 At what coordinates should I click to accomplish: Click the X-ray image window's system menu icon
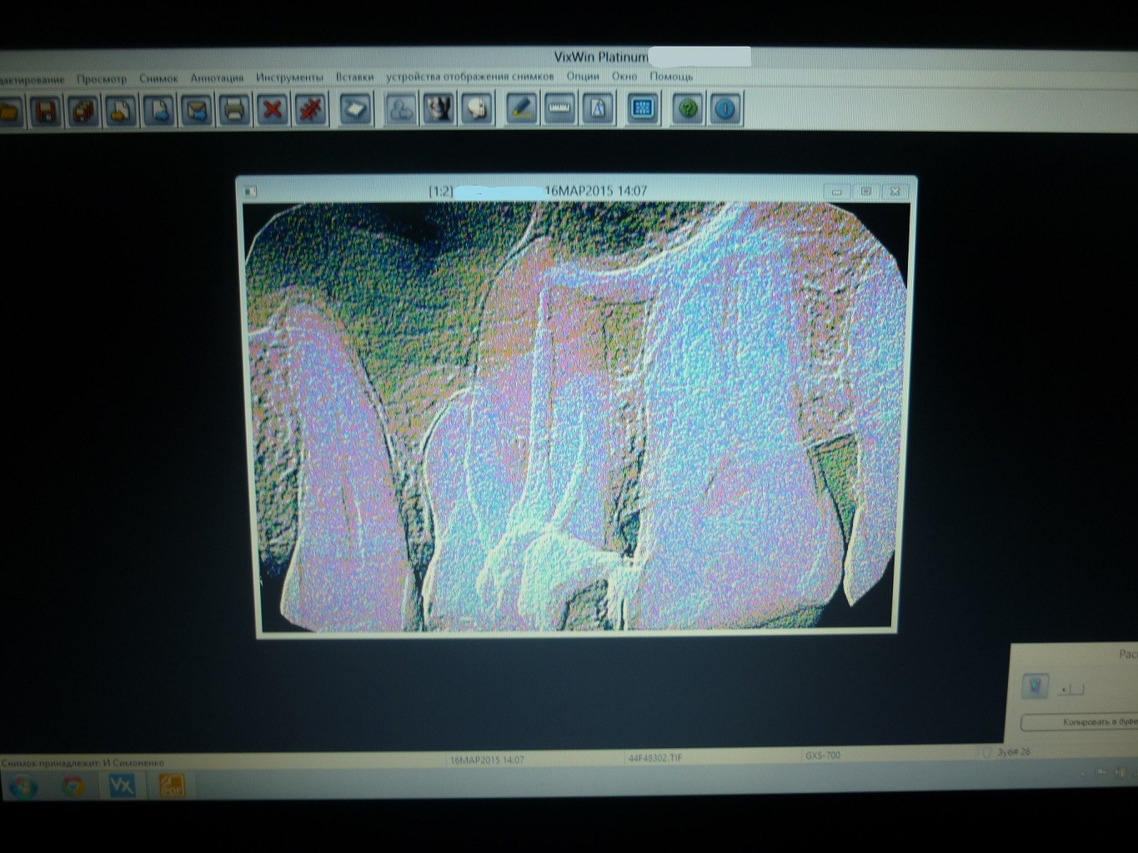tap(249, 192)
